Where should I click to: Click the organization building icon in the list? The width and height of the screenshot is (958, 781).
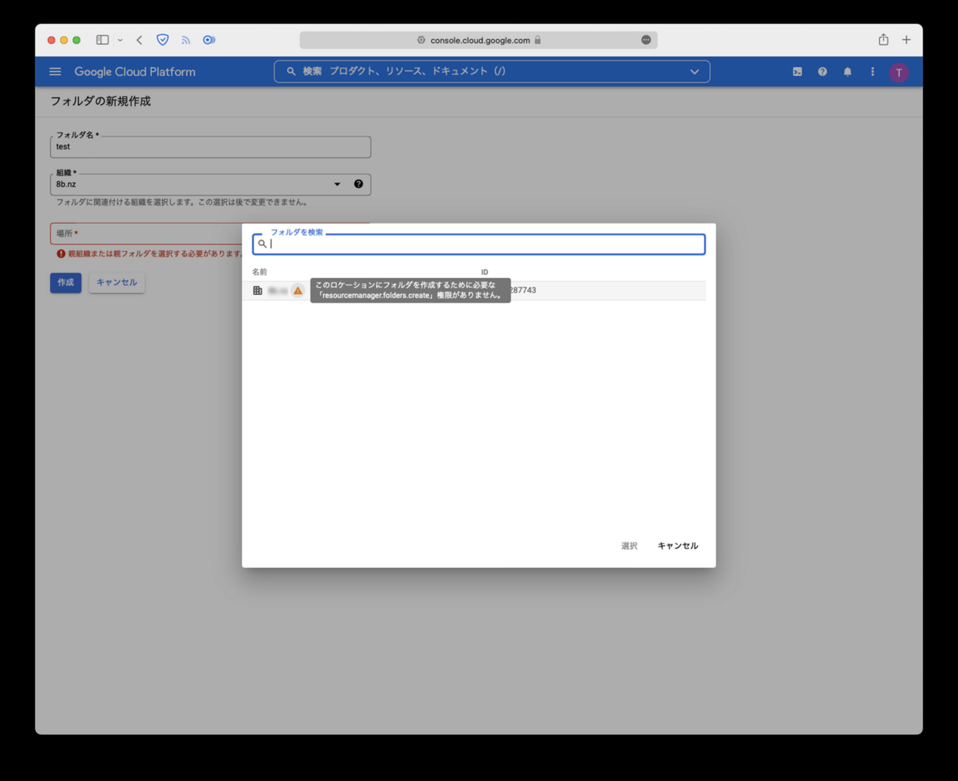point(257,290)
